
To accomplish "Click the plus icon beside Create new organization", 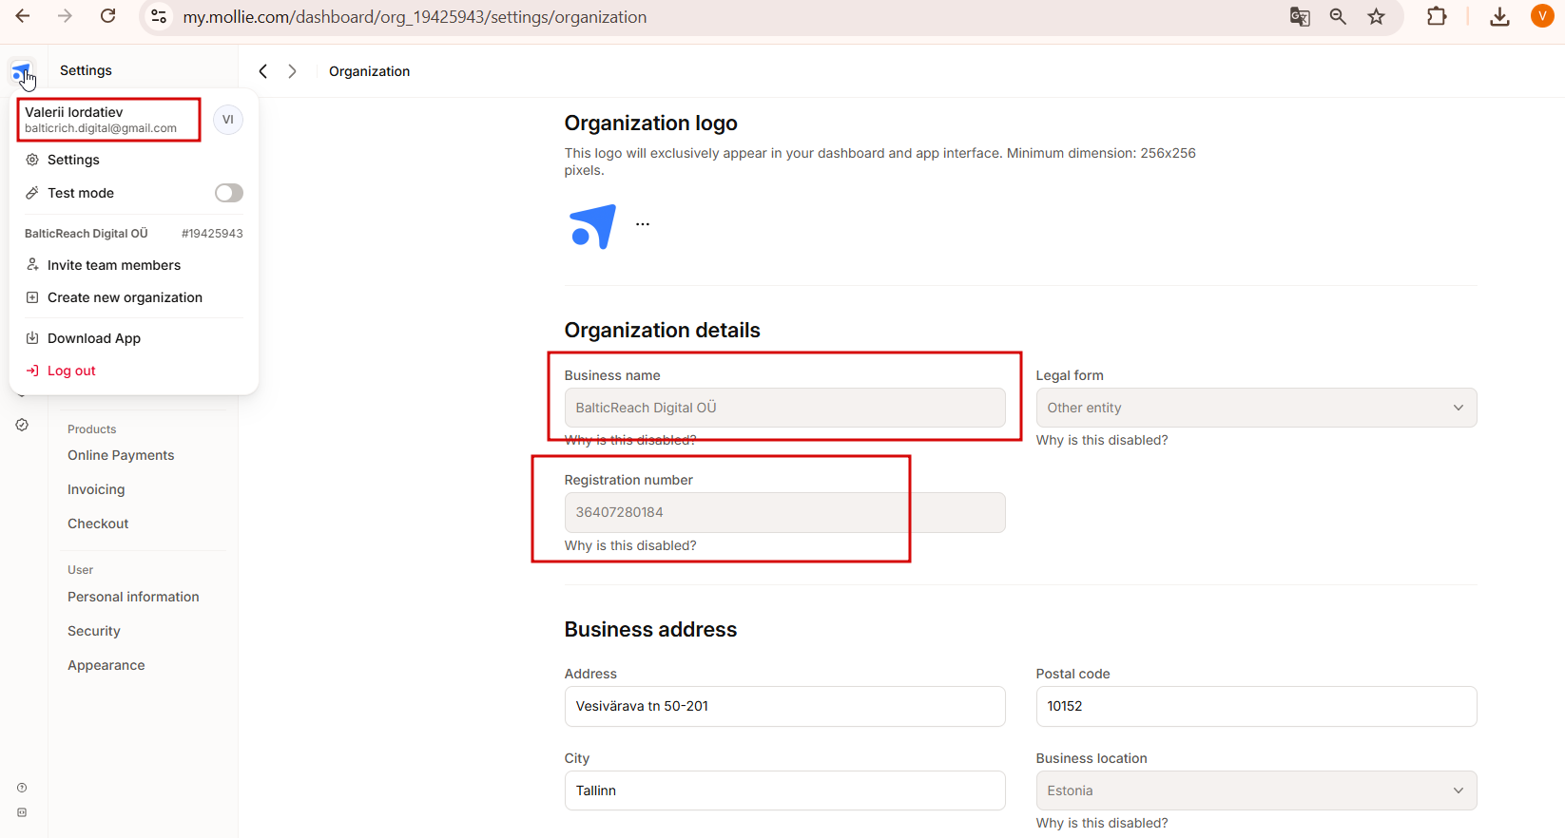I will [x=32, y=297].
